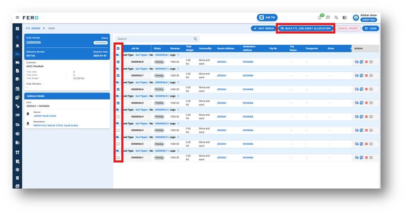406x214 pixels.
Task: Click the layout panel icon beside translate
Action: pyautogui.click(x=345, y=18)
